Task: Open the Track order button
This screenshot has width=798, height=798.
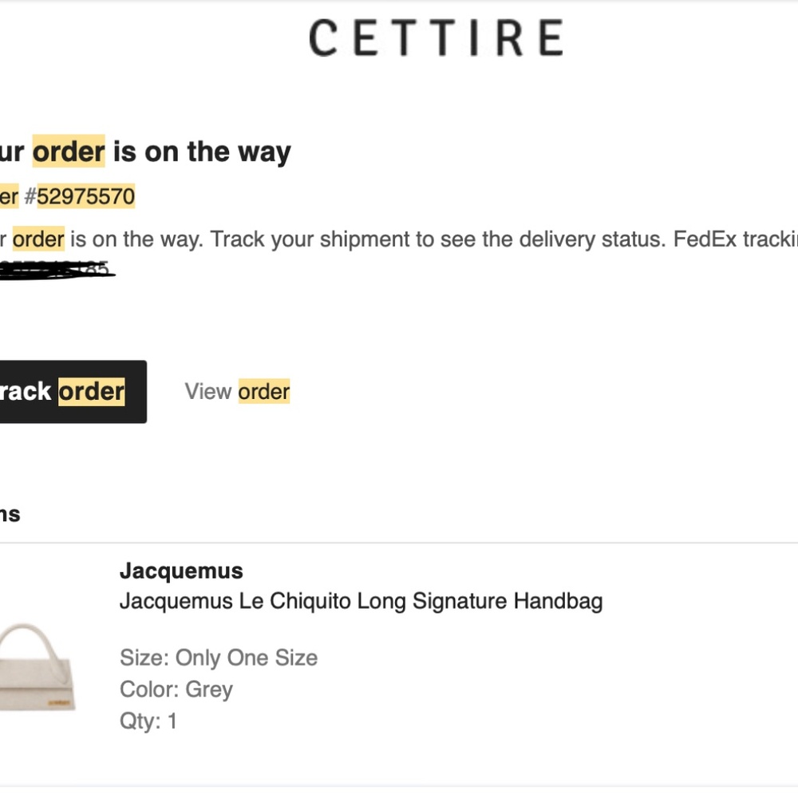Action: 73,391
